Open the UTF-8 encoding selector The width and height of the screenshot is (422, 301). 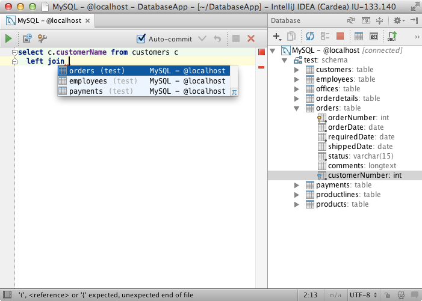363,295
